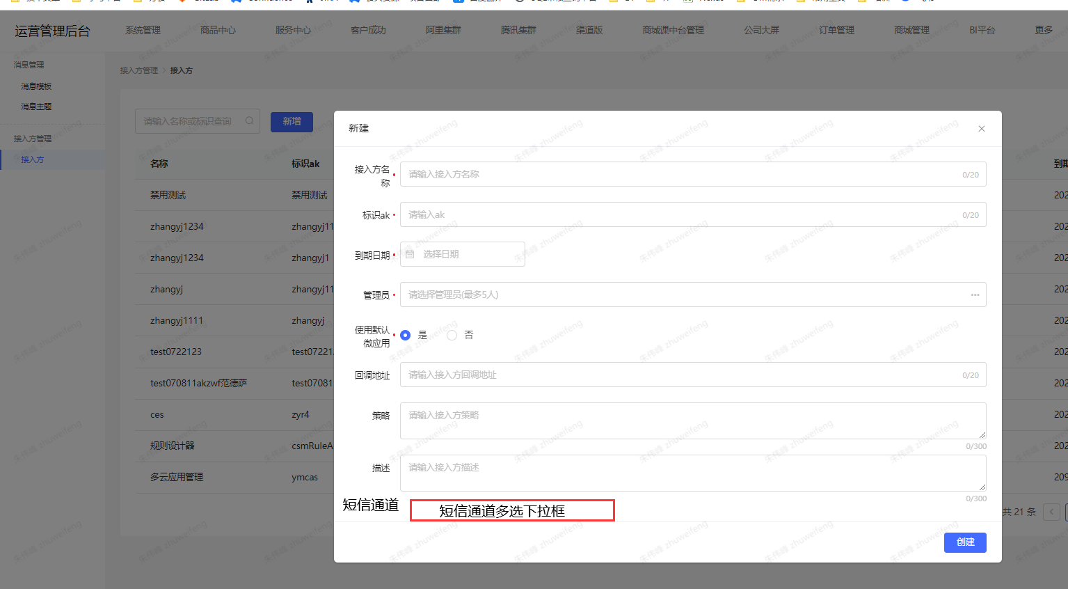Select the 是 radio for 使用默认微应用
Screen dimensions: 1068x589
tap(406, 336)
